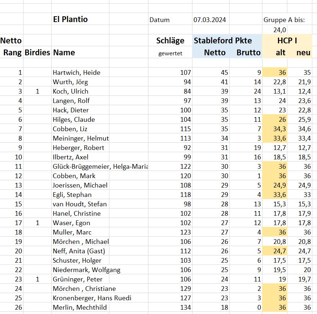Select the Netto Rang header cell

12,46
